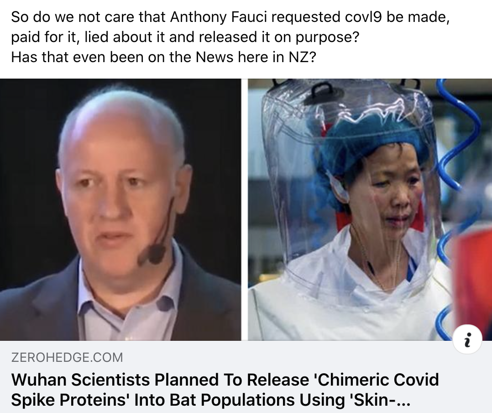Open the right preview photo of person in protective hood

click(370, 210)
